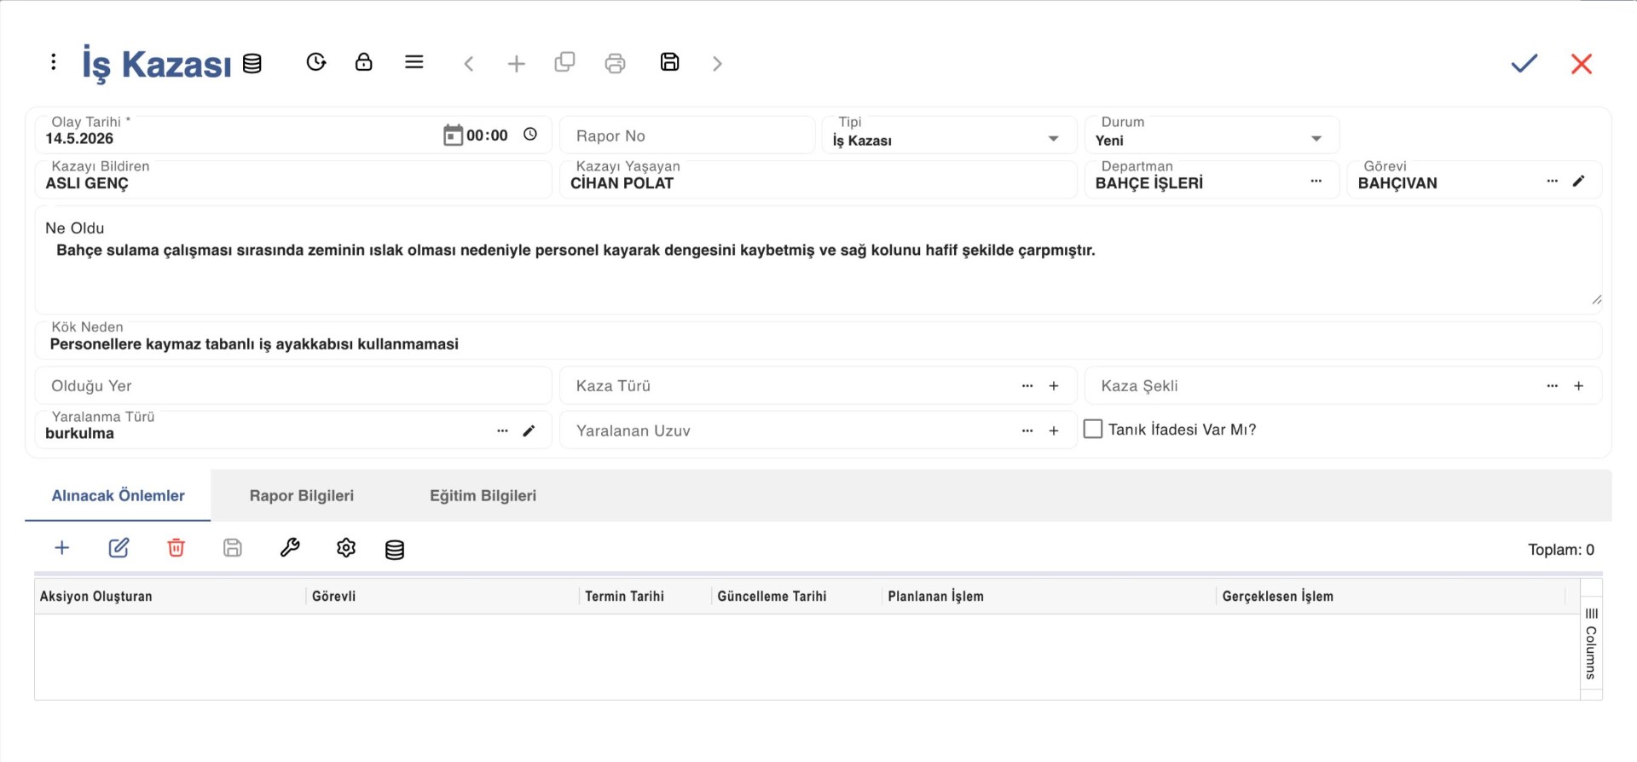Click the Toplam: 0 total label

(1561, 550)
